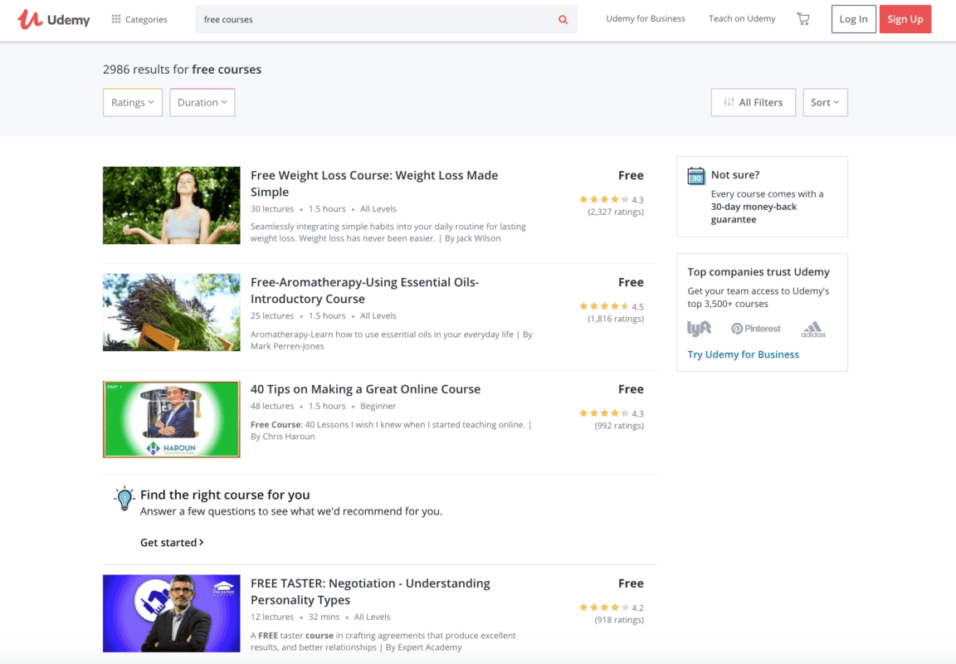This screenshot has height=664, width=956.
Task: Click the Udemy logo
Action: tap(54, 19)
